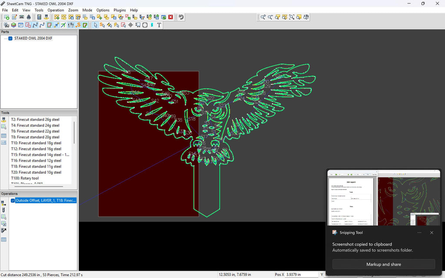Open the Plugins menu
The image size is (445, 278).
click(x=120, y=10)
